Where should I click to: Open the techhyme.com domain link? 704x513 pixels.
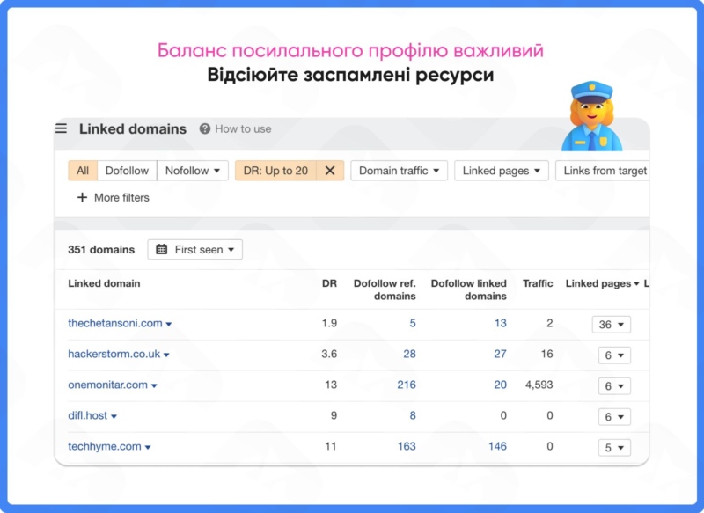104,446
